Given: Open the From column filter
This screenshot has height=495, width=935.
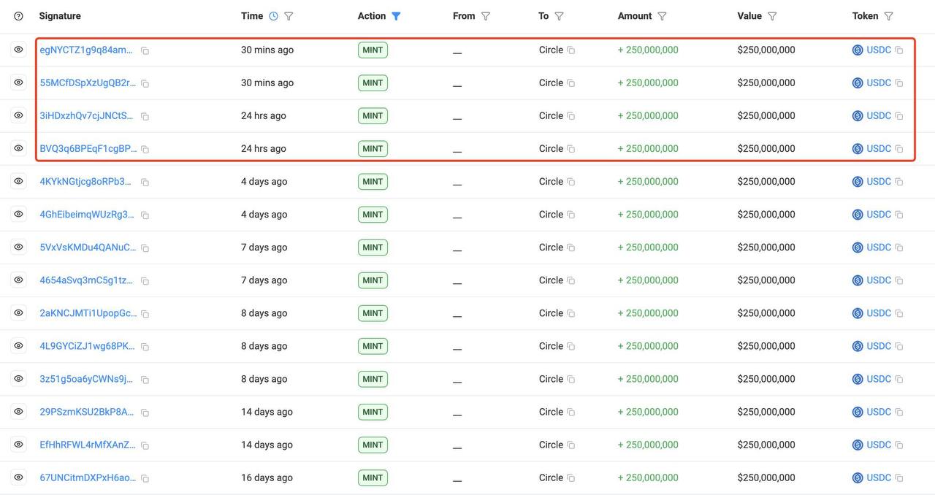Looking at the screenshot, I should point(486,16).
